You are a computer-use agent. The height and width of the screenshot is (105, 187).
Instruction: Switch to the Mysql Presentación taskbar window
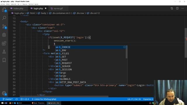(39, 103)
